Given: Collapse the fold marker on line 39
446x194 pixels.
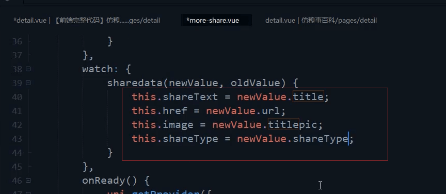Looking at the screenshot, I should pyautogui.click(x=28, y=83).
